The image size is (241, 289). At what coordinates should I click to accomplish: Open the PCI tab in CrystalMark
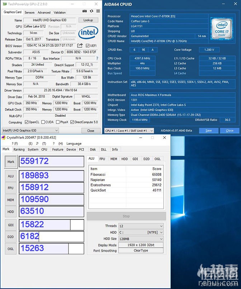pos(81,149)
